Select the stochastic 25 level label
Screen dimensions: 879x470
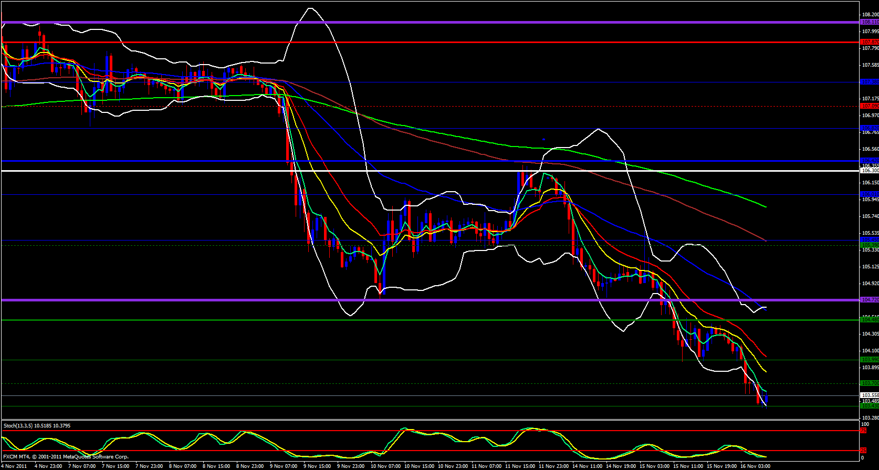click(x=864, y=451)
